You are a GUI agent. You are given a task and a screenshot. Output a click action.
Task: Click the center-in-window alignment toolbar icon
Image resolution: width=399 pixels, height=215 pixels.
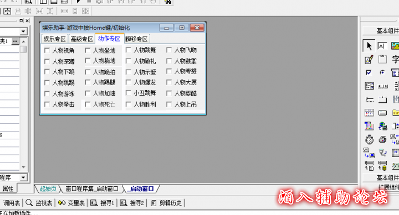pyautogui.click(x=7, y=11)
